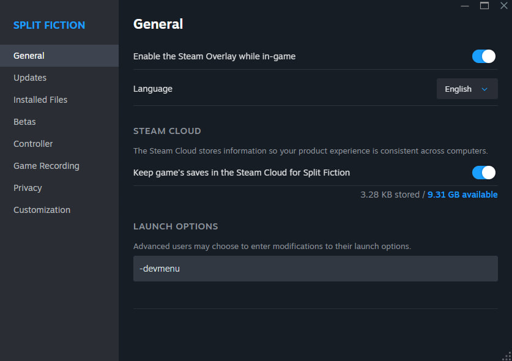Viewport: 512px width, 361px height.
Task: Maximize the properties window
Action: tap(484, 6)
